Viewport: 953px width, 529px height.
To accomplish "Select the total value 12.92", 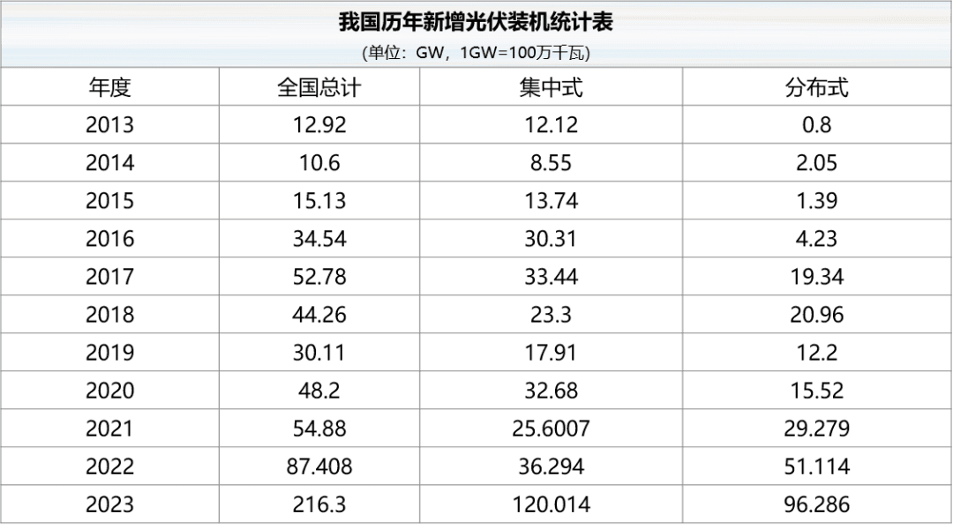I will pyautogui.click(x=319, y=125).
